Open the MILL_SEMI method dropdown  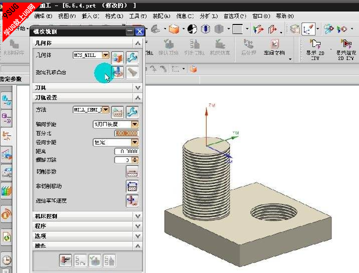(105, 109)
